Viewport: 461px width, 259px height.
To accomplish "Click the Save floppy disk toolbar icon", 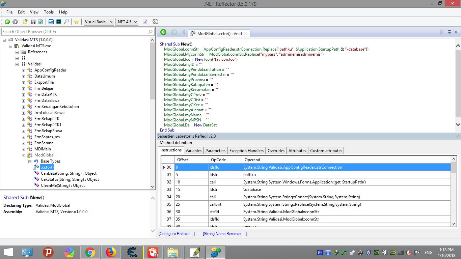I will pyautogui.click(x=33, y=22).
